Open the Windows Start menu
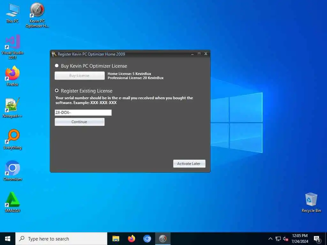Viewport: 327px width, 245px height. (x=8, y=239)
